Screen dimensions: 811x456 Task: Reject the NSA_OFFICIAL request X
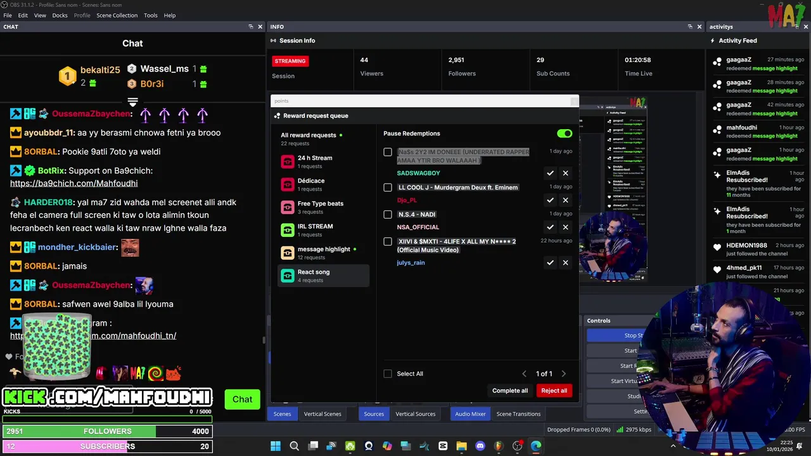click(566, 227)
